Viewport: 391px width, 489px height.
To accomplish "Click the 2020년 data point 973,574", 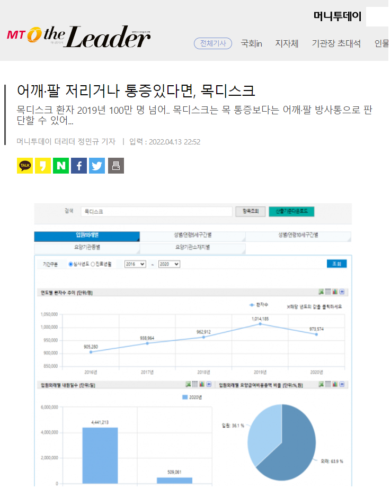I will point(316,334).
